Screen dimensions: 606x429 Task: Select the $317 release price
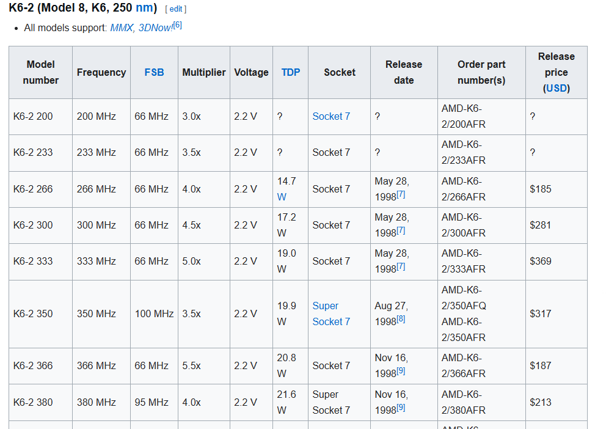[x=540, y=313]
